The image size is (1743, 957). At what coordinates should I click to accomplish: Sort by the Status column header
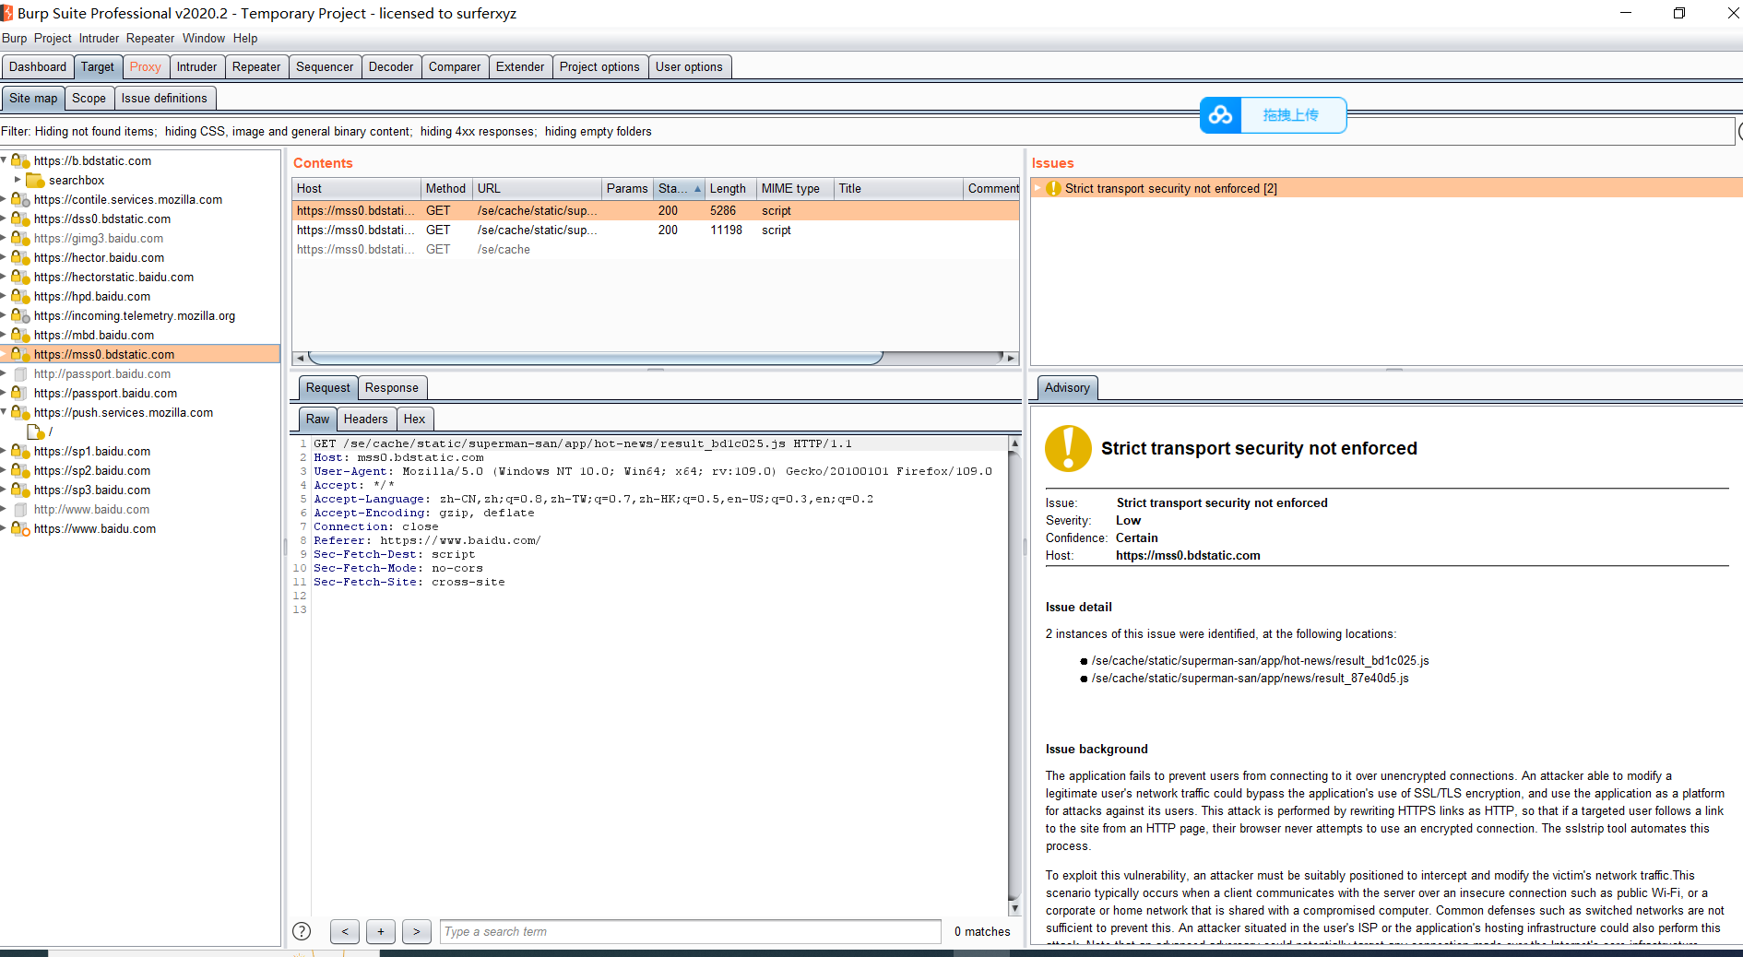pos(679,188)
